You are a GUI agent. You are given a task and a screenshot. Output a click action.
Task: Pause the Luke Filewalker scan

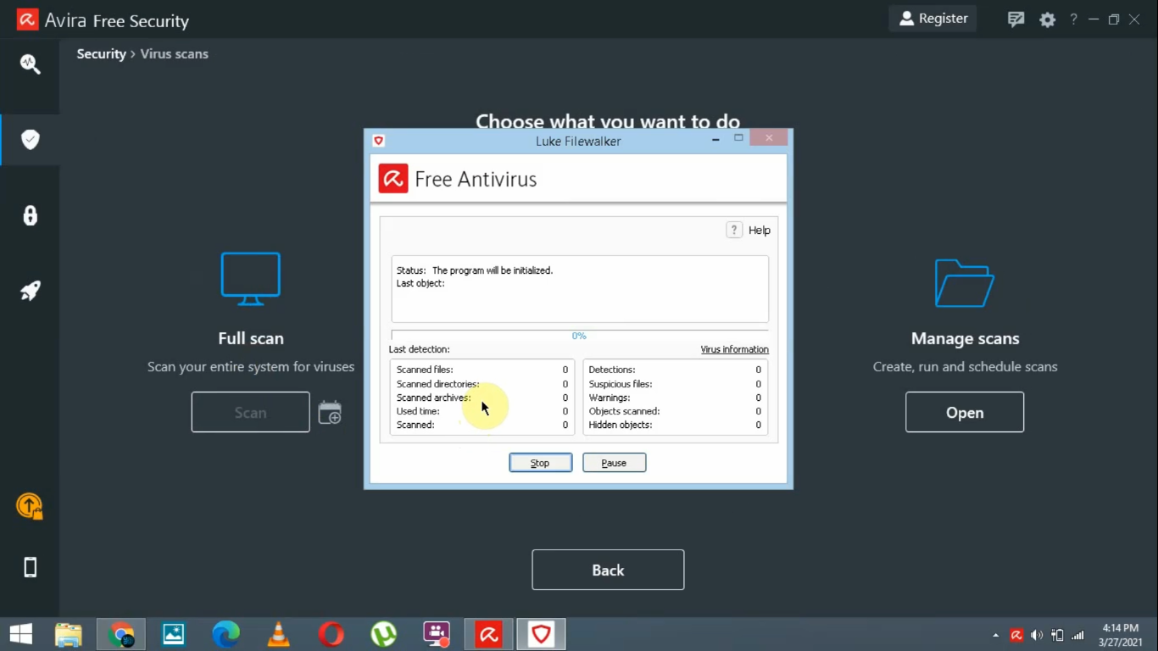coord(614,463)
